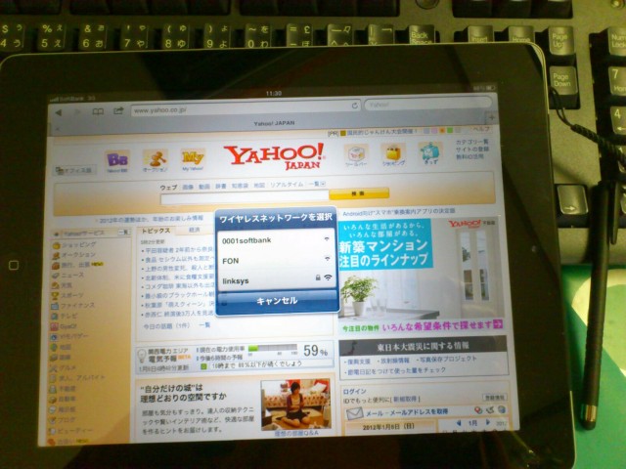Viewport: 626px width, 469px height.
Task: Open the Safari bookmarks book icon
Action: point(98,111)
